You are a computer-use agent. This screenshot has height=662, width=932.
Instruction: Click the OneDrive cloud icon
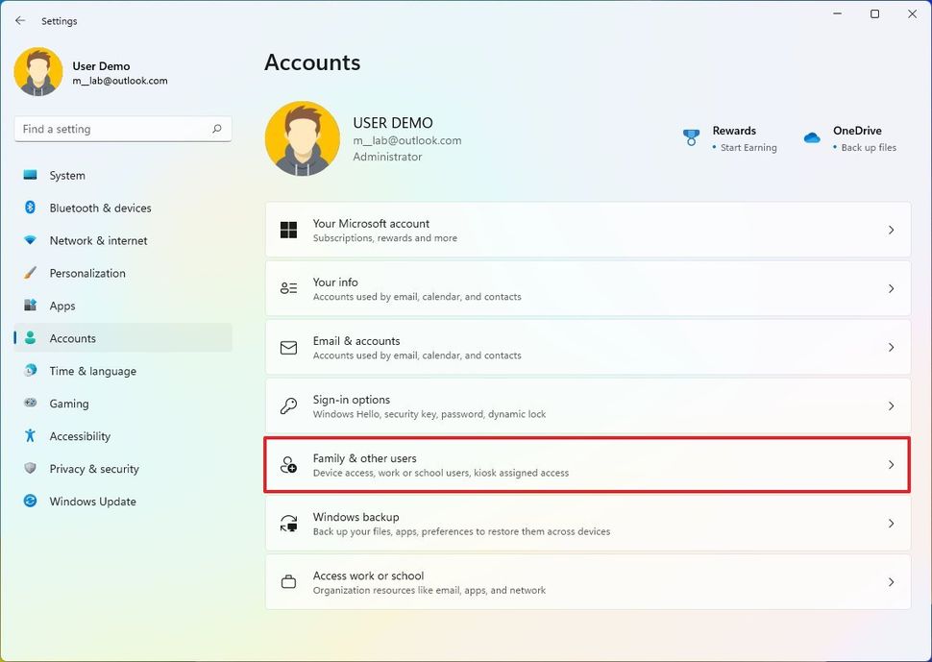[x=812, y=137]
